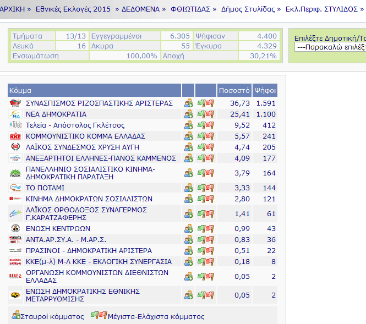The width and height of the screenshot is (366, 324).
Task: Open candidate crosses for ΕΝΩΣΗ ΔΗΜΟΚΡΑΤΙΚΗΣ ΕΘΝΙΚΗΣ ΜΕΤΑΡΡΥΘΜΙΣΗΣ
Action: [188, 295]
